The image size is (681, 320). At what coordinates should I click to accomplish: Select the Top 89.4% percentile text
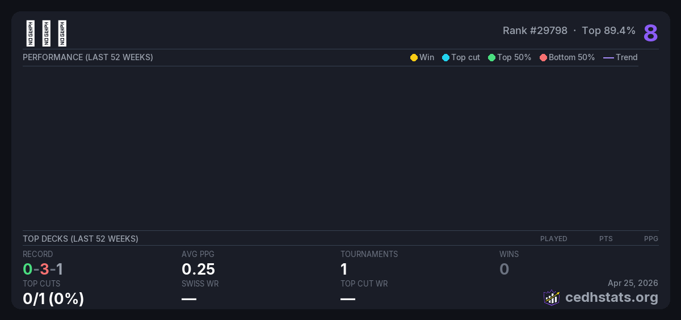pyautogui.click(x=608, y=31)
